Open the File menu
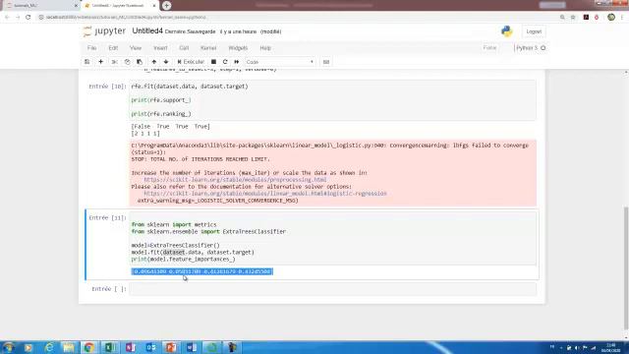This screenshot has height=354, width=629. (x=91, y=48)
